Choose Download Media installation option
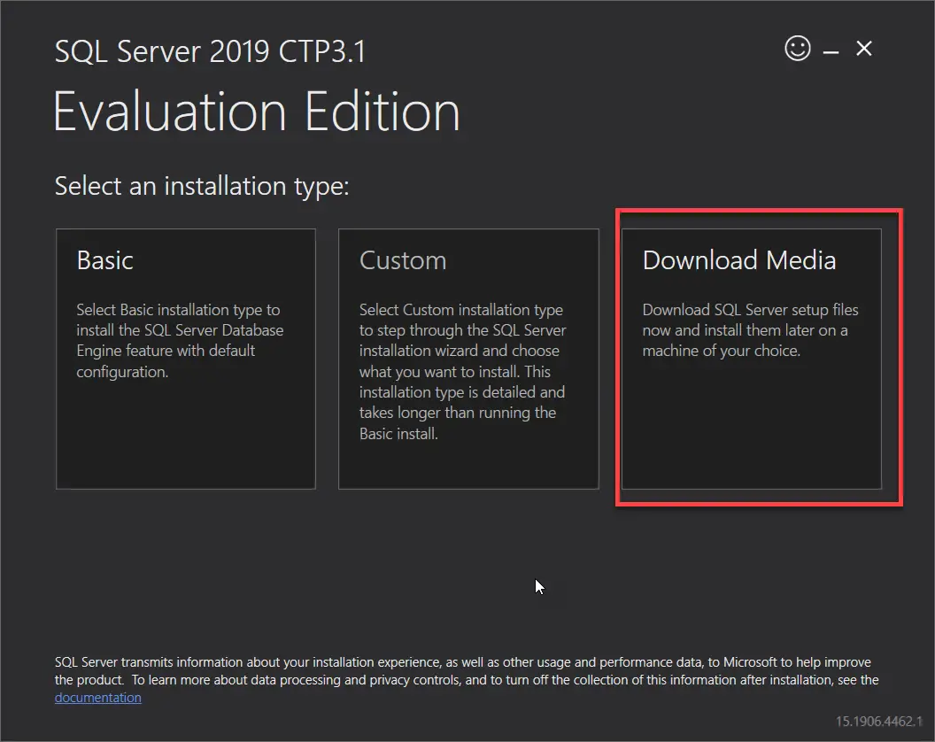 coord(751,359)
